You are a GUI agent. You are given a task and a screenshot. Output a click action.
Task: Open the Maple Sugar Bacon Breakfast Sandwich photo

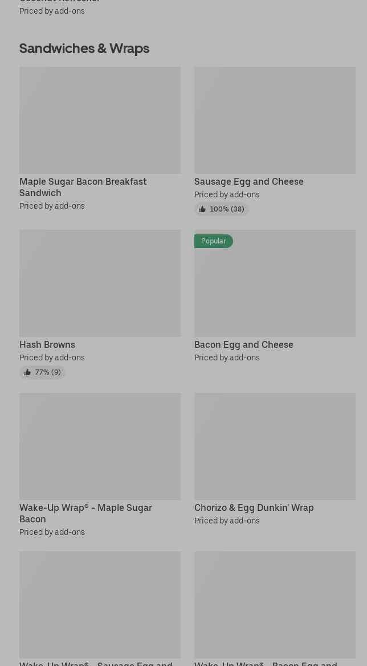pyautogui.click(x=100, y=120)
